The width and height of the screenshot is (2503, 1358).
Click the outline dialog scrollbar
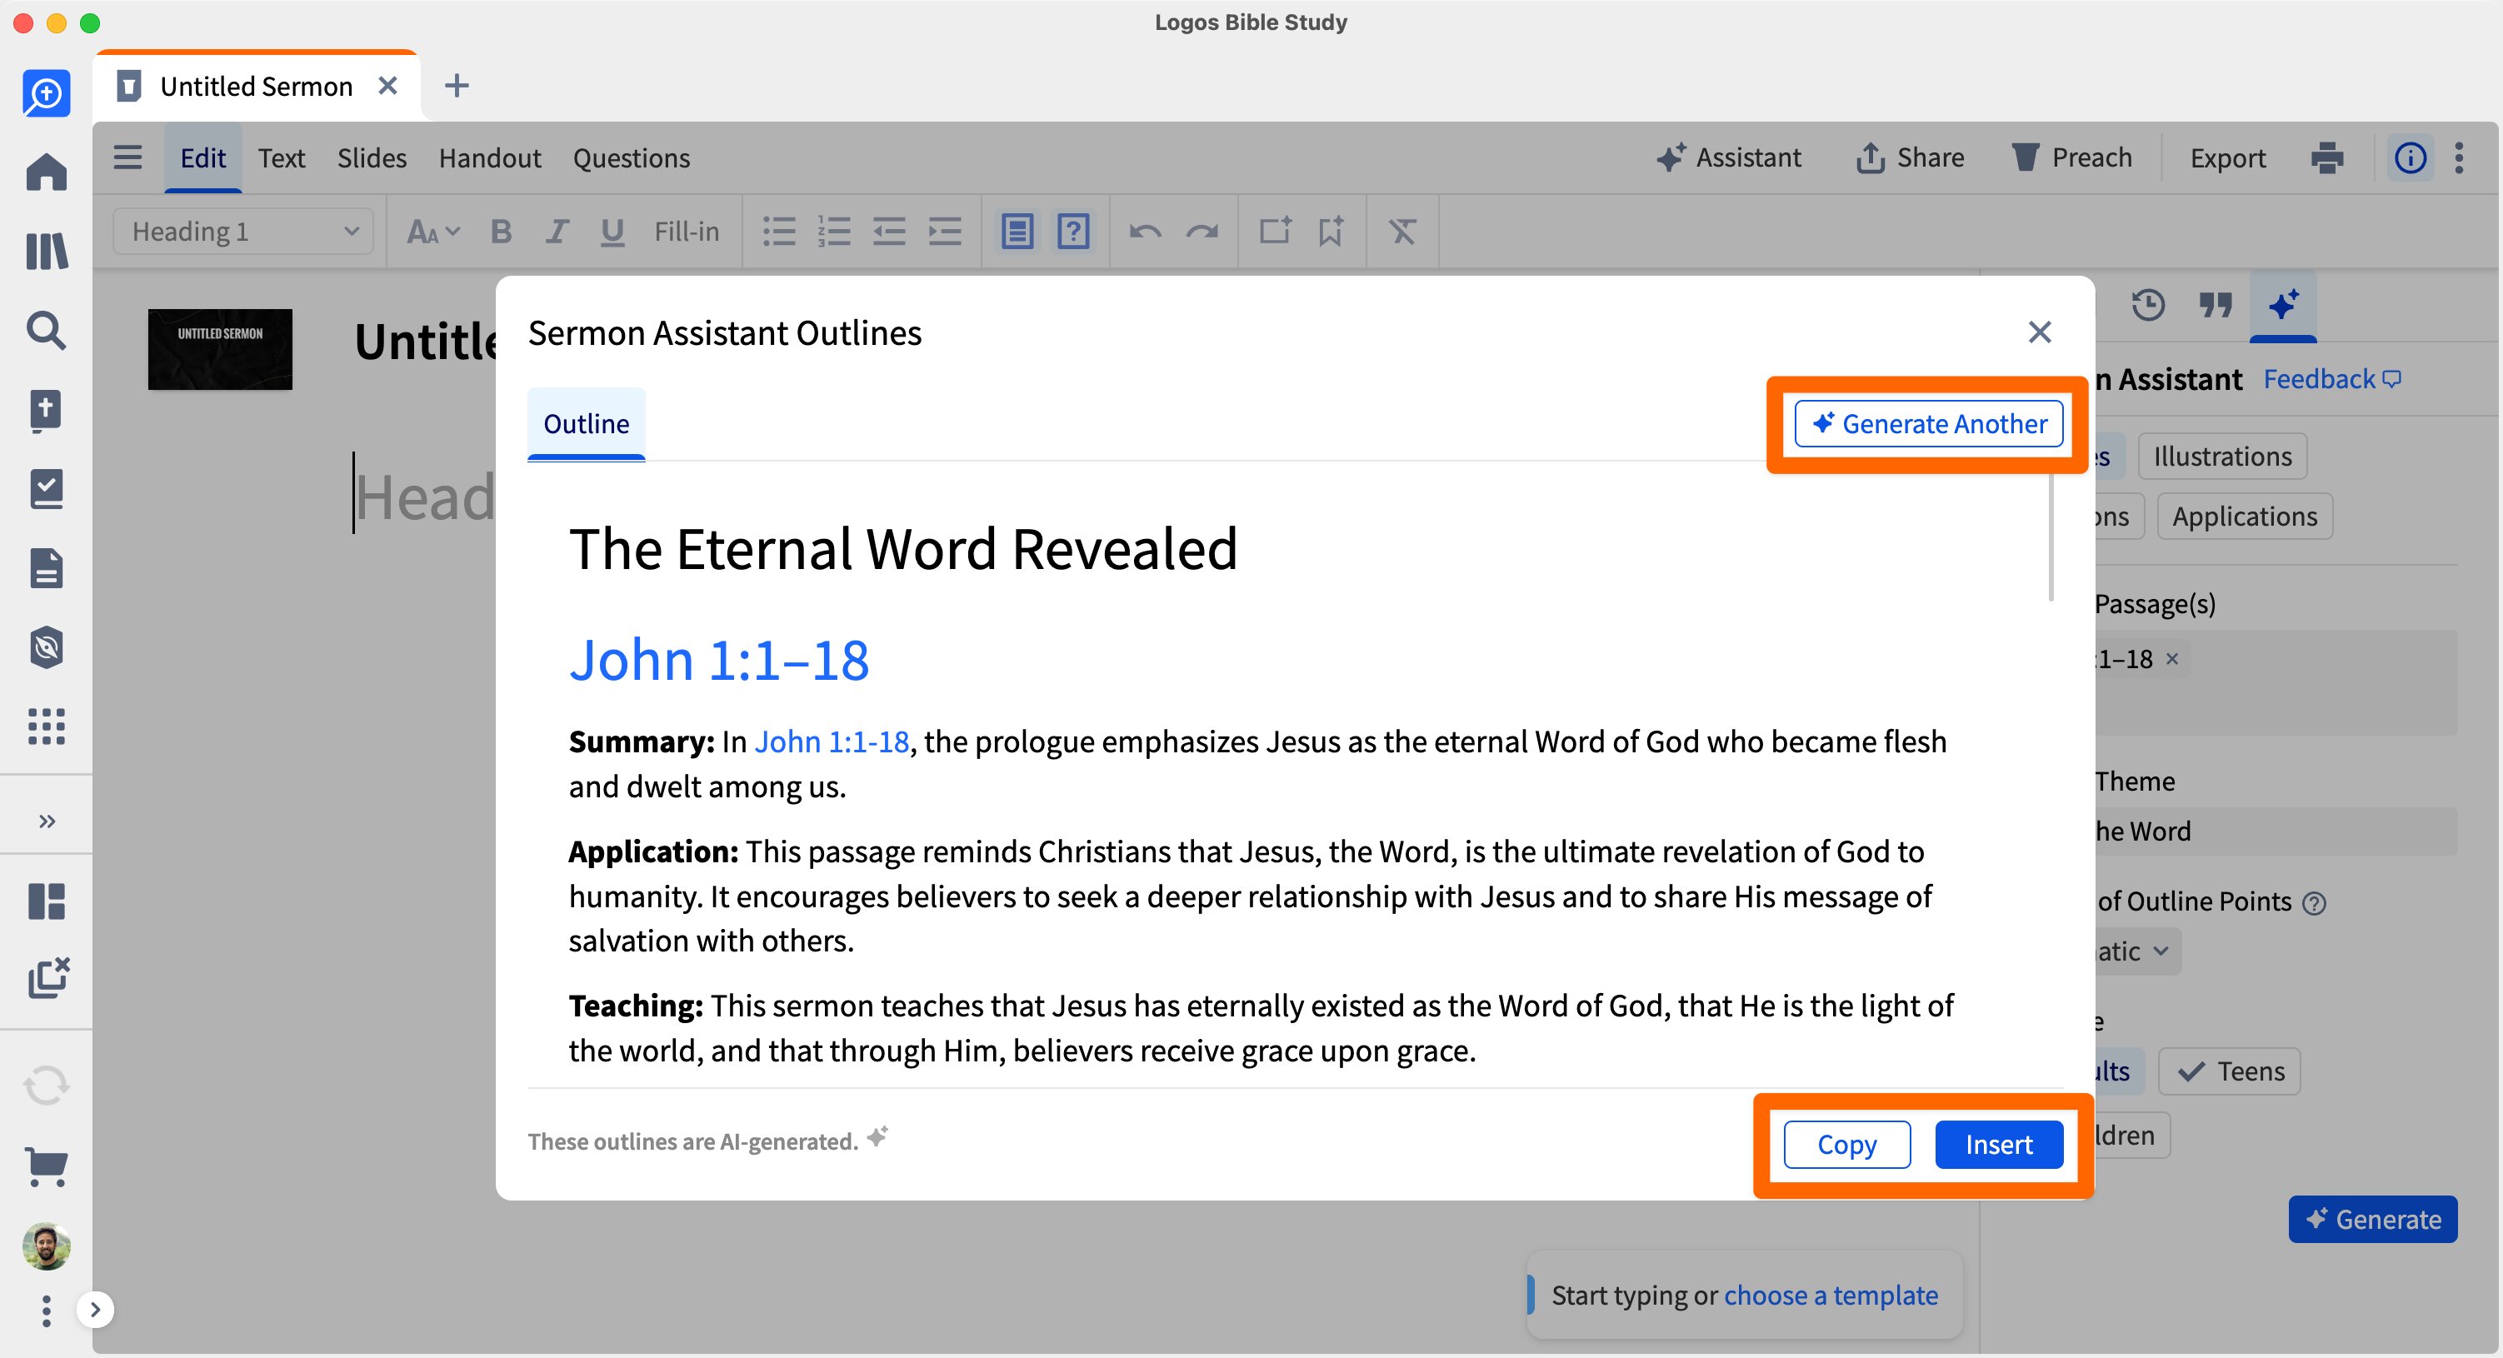point(2051,537)
